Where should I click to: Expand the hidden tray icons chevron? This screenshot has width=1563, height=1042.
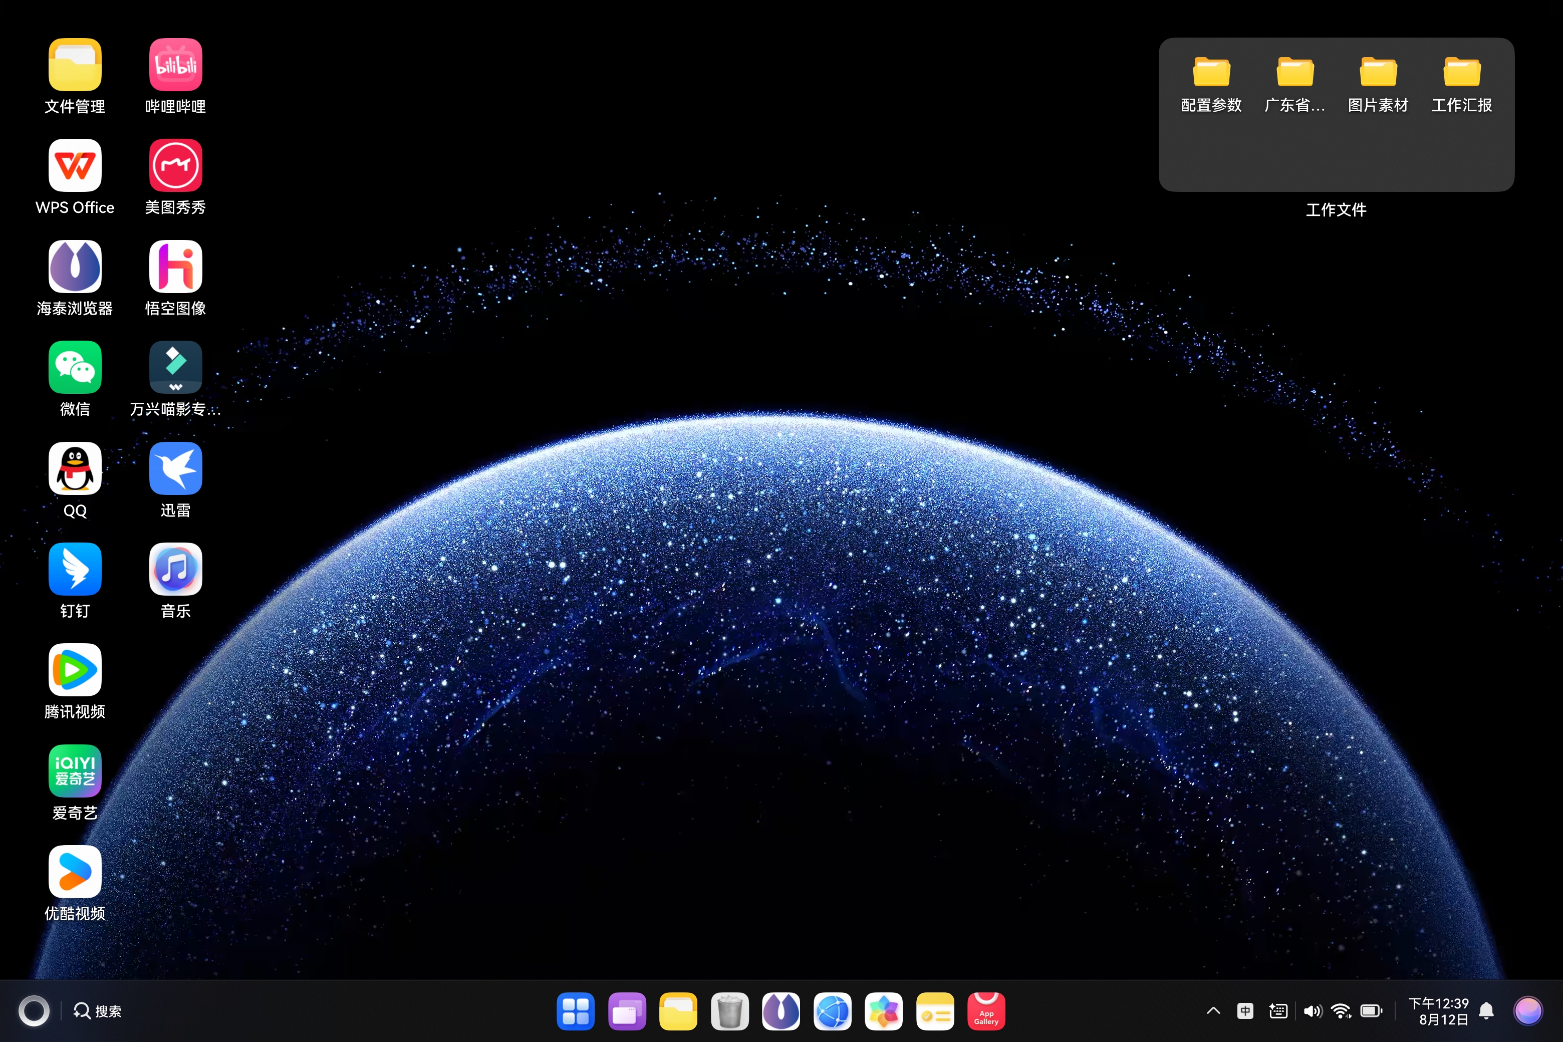click(x=1213, y=1011)
